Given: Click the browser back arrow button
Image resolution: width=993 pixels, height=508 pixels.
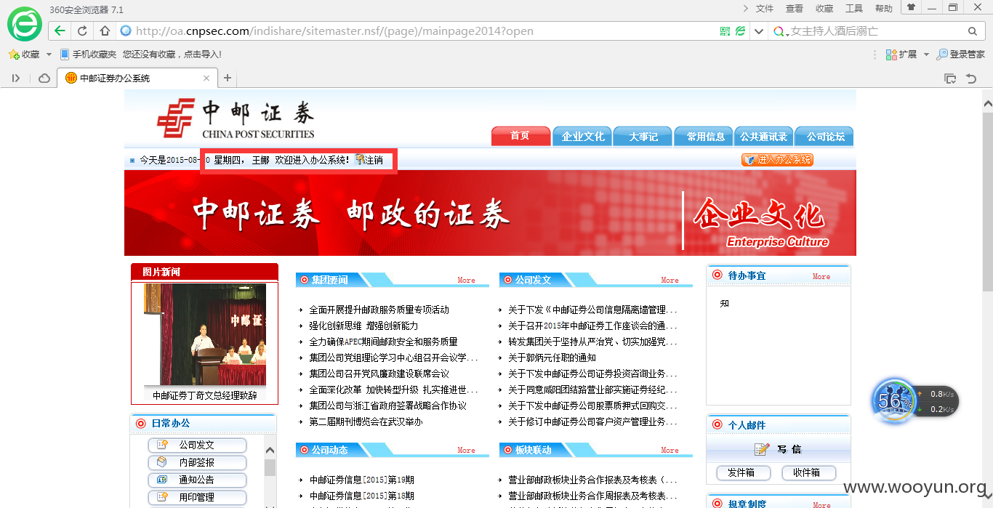Looking at the screenshot, I should click(60, 31).
